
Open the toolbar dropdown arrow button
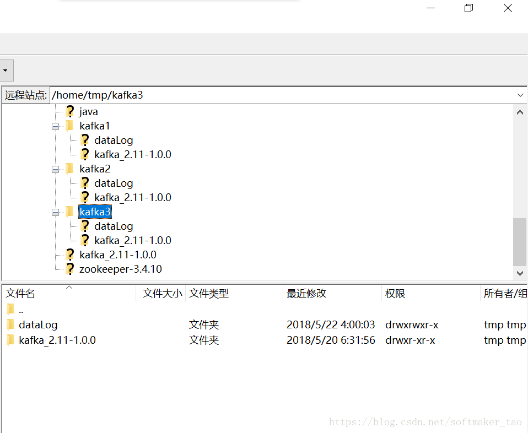point(6,71)
